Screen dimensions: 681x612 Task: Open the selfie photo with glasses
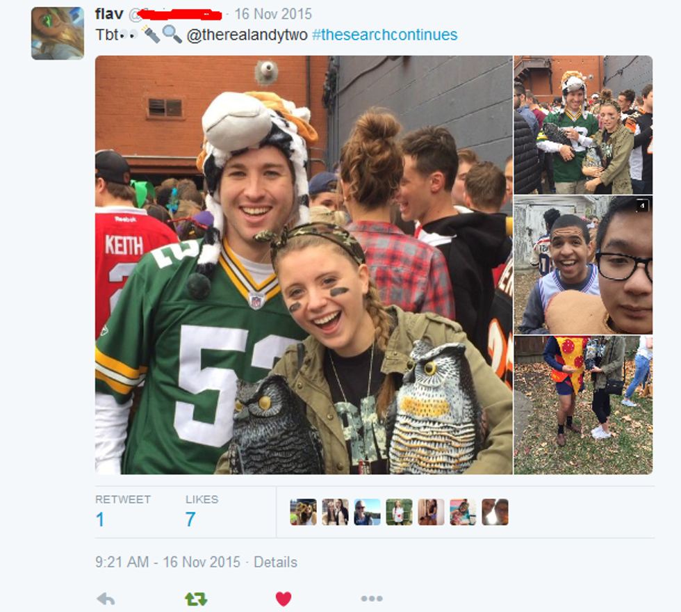pos(583,265)
